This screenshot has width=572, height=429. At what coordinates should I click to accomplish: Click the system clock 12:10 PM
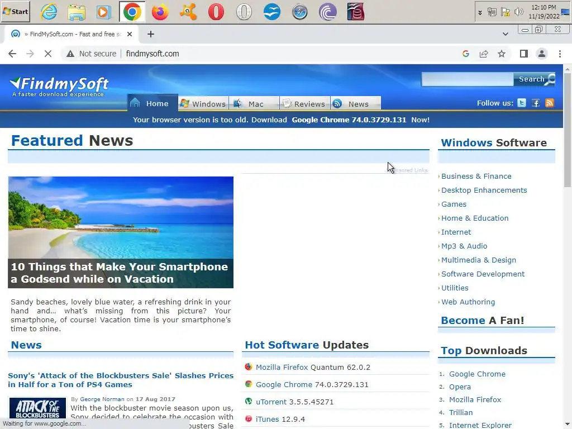coord(544,7)
